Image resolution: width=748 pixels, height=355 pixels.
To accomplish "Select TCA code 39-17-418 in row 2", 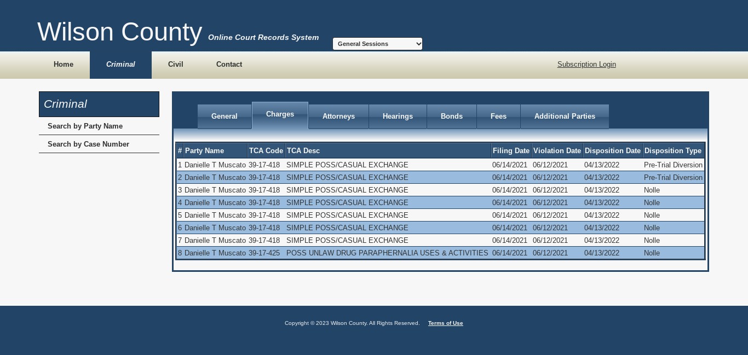I will tap(264, 178).
